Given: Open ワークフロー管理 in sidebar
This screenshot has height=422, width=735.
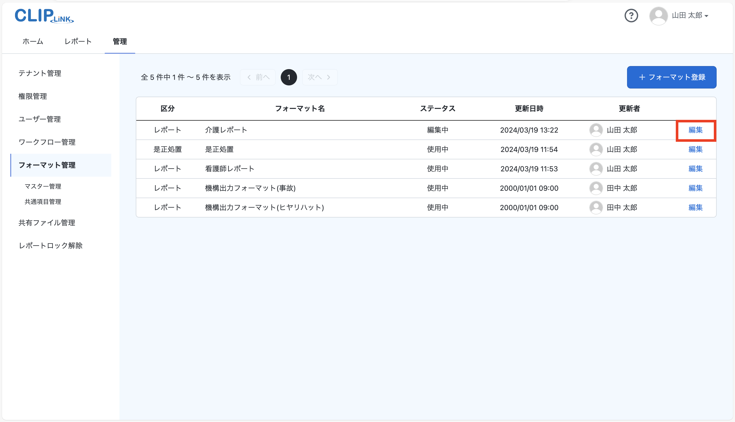Looking at the screenshot, I should click(x=47, y=142).
